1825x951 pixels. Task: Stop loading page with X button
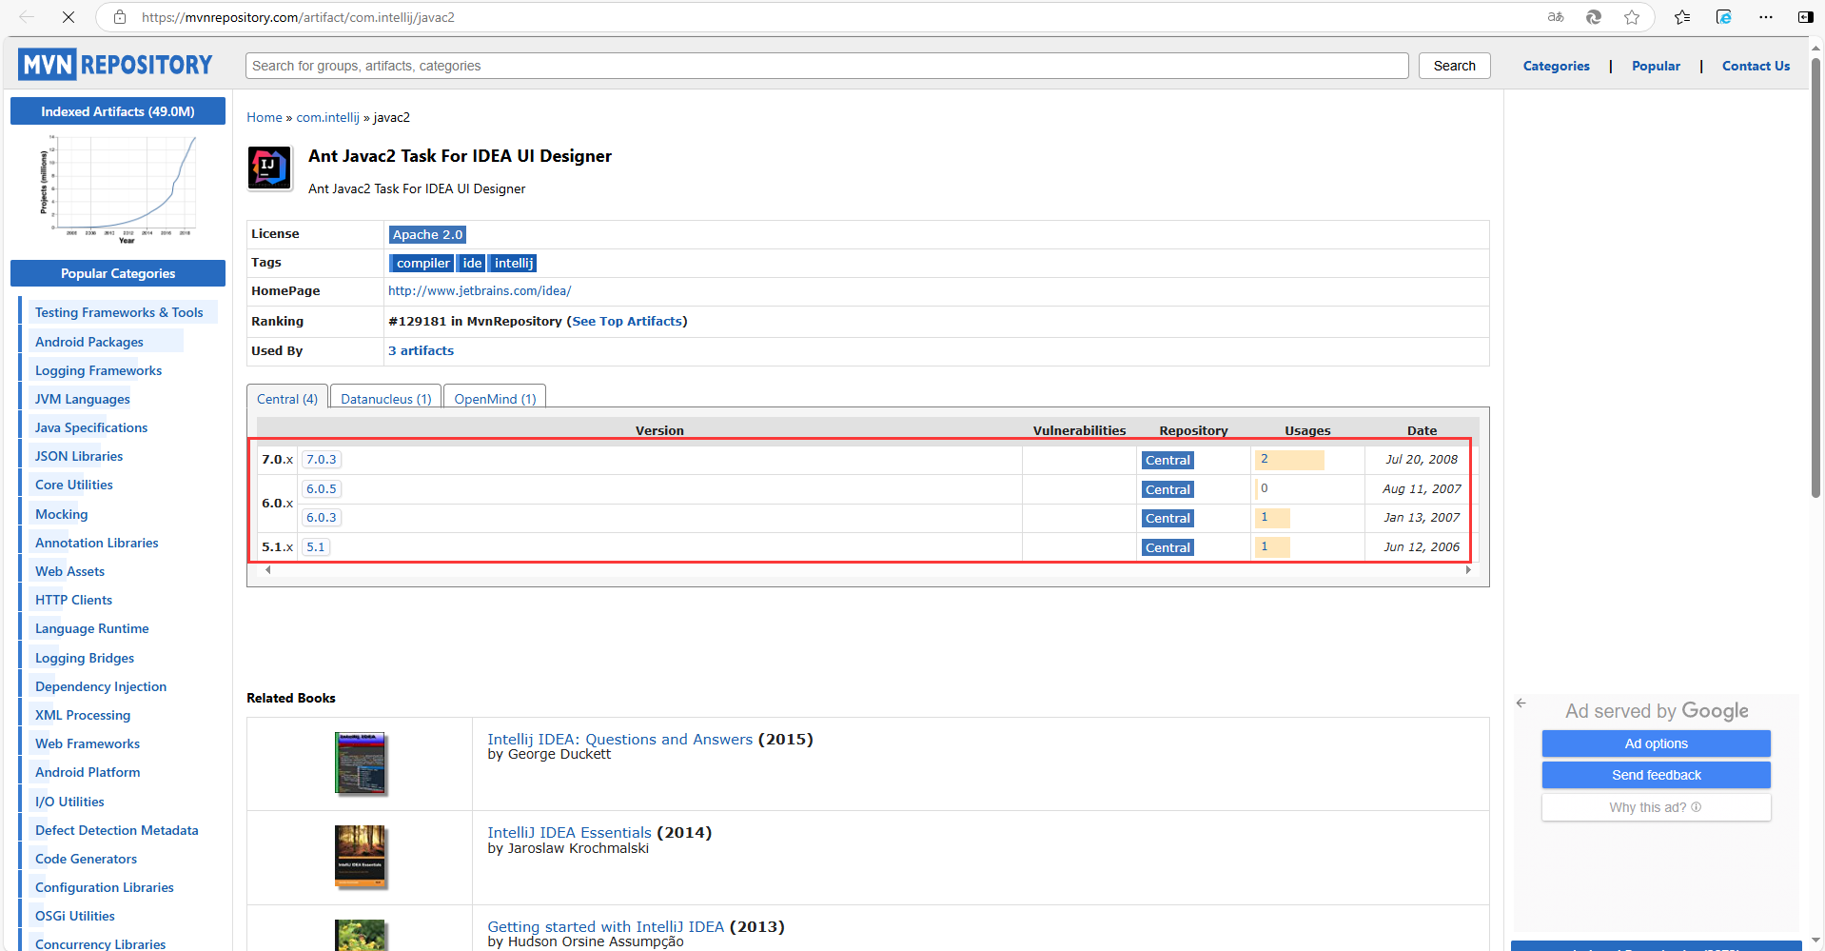point(69,17)
